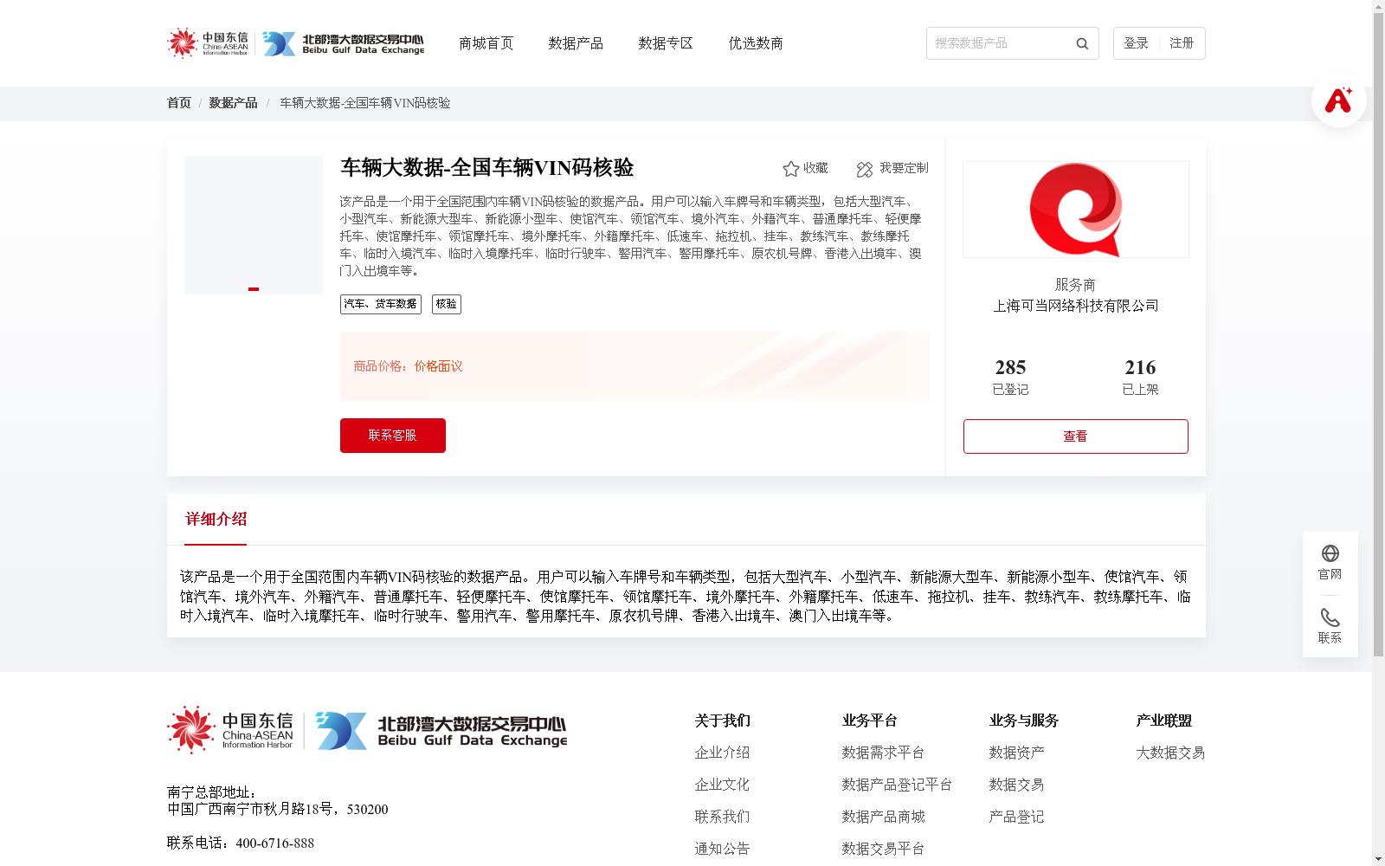Open 优选数商 menu item
The image size is (1385, 866).
click(x=756, y=43)
